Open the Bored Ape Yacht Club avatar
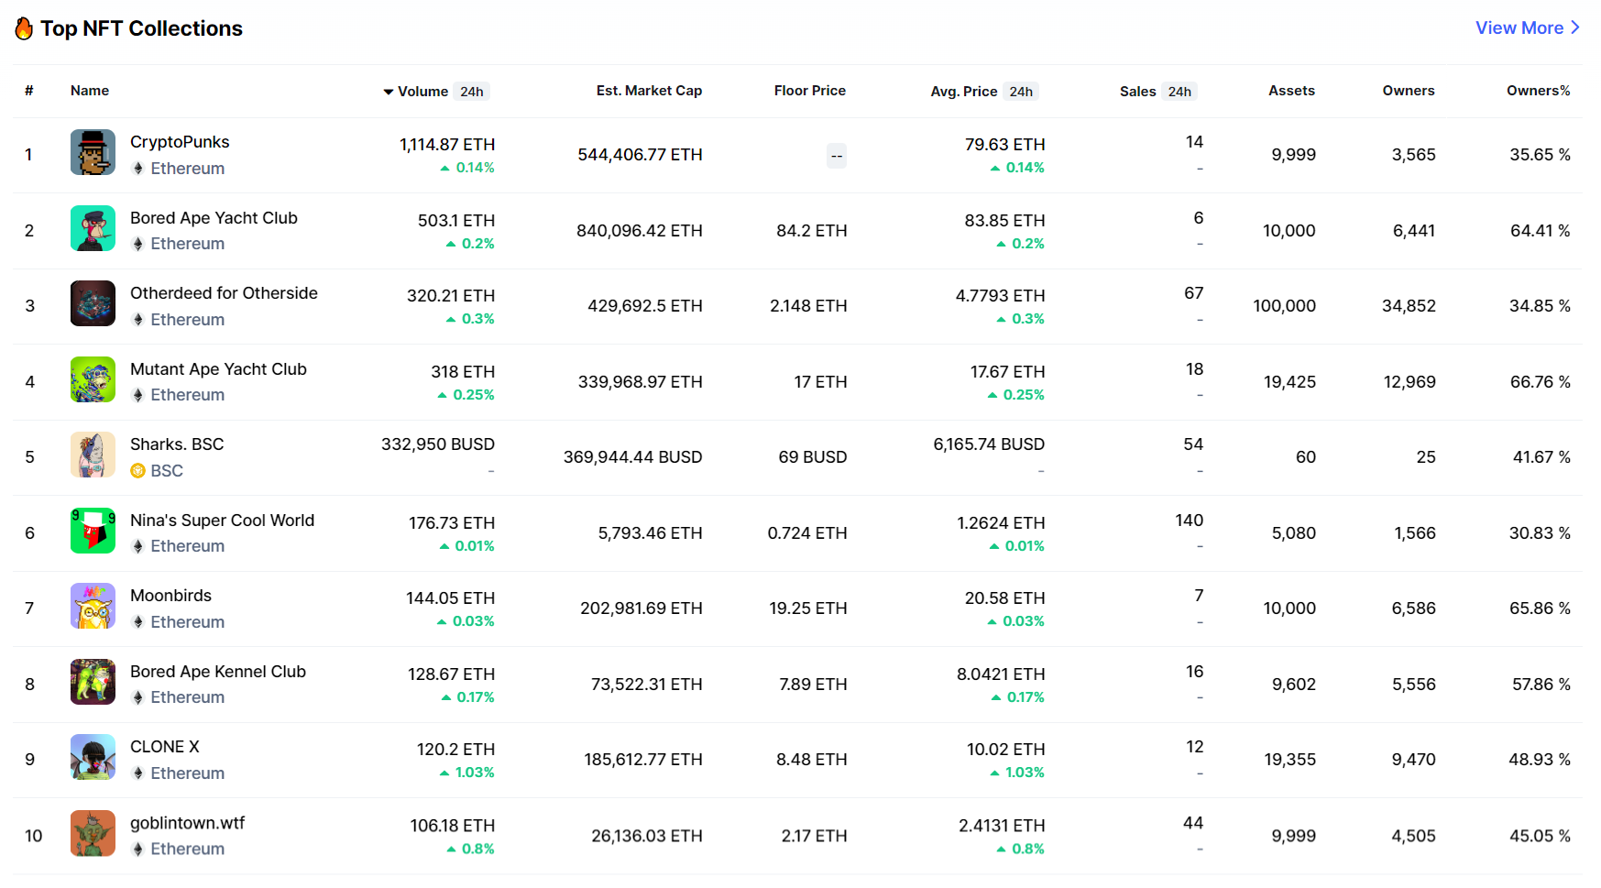 coord(93,228)
